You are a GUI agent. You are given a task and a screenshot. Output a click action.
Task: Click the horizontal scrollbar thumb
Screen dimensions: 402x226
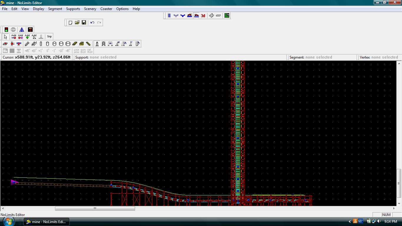95,208
